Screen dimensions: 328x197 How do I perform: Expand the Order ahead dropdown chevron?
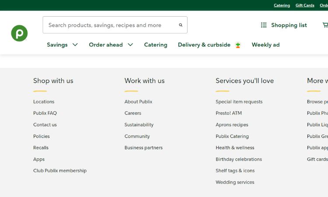point(130,45)
